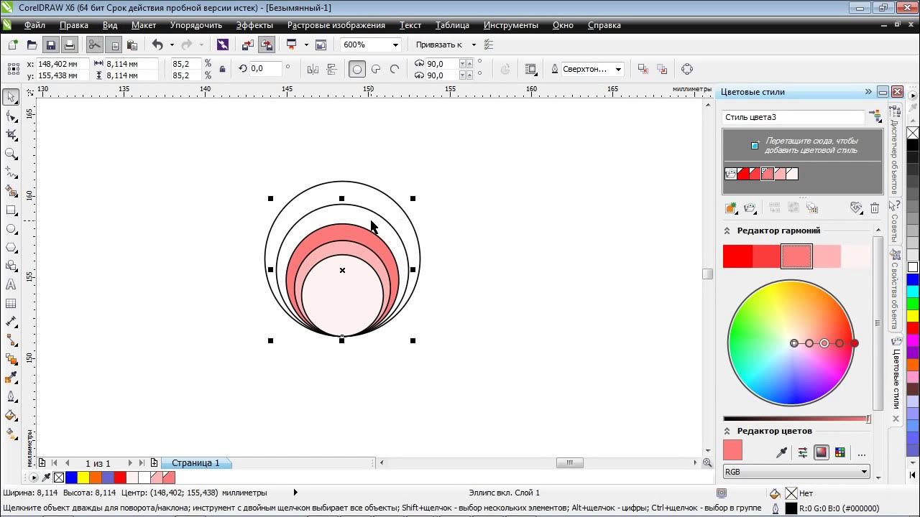Viewport: 920px width, 517px height.
Task: Select the Color Eyedropper tool in toolbox
Action: 11,378
